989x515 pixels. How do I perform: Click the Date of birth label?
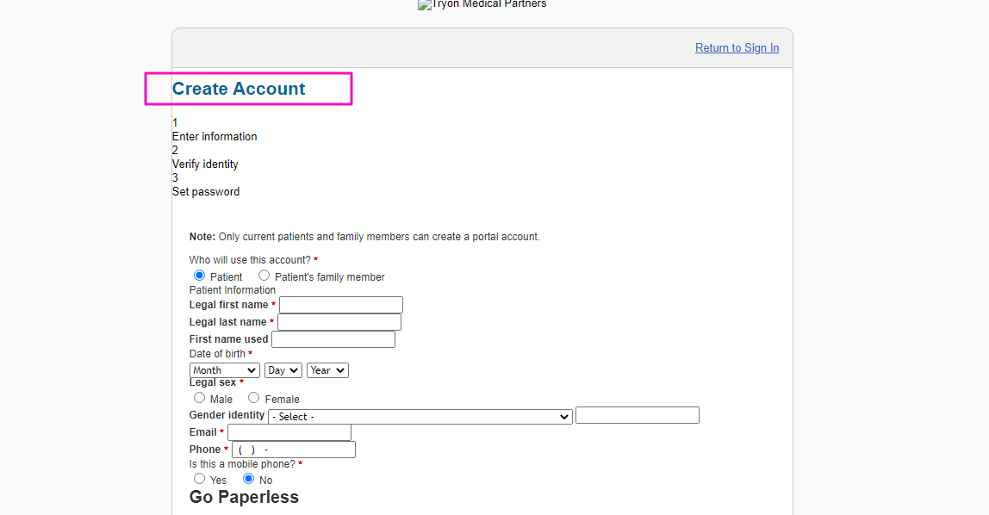point(218,354)
